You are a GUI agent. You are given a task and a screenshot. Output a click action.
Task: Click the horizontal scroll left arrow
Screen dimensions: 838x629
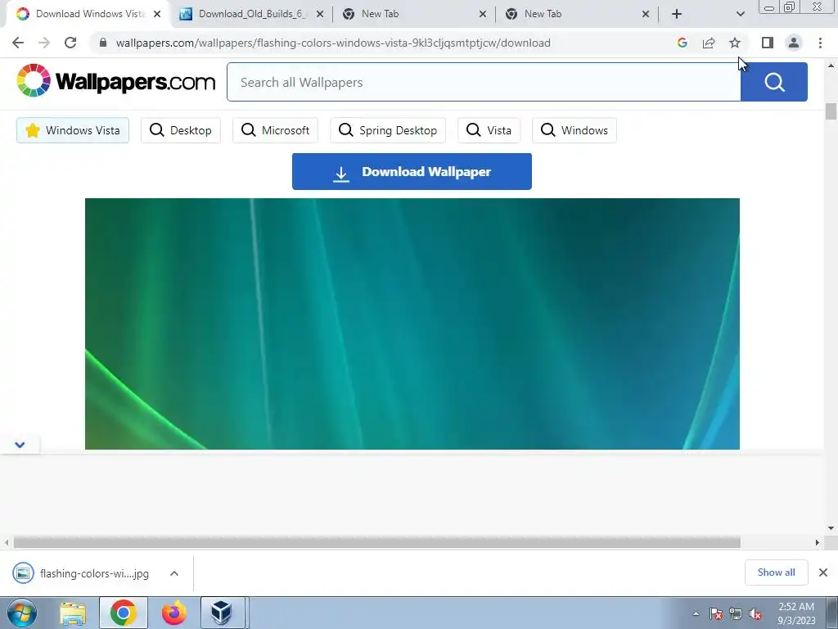tap(7, 542)
